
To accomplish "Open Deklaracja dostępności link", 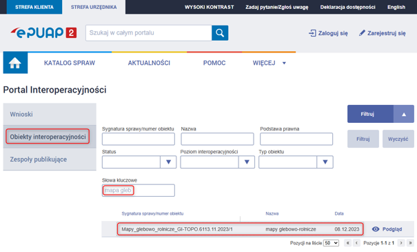I will (x=347, y=7).
